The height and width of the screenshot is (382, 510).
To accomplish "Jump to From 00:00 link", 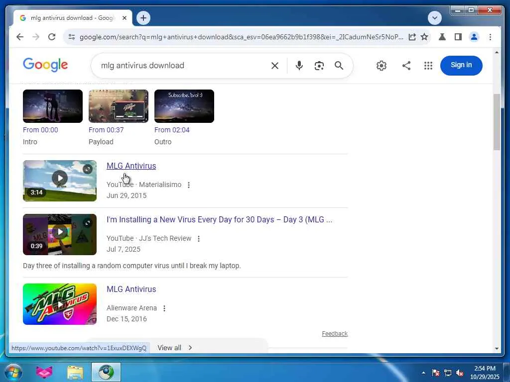I will tap(40, 130).
